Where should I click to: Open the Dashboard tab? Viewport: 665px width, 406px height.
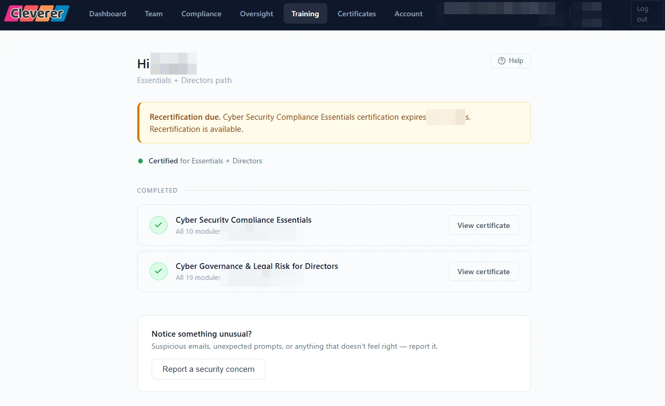pos(108,14)
